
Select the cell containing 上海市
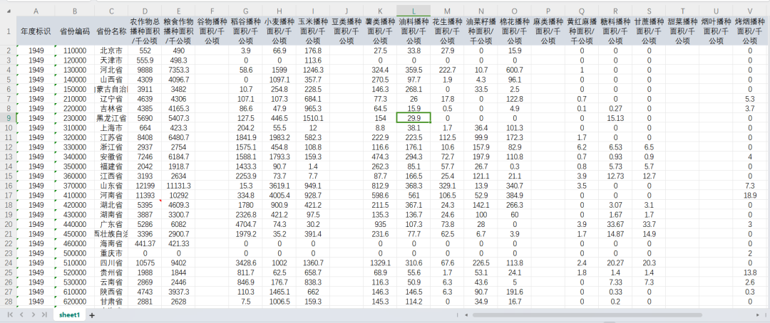111,127
